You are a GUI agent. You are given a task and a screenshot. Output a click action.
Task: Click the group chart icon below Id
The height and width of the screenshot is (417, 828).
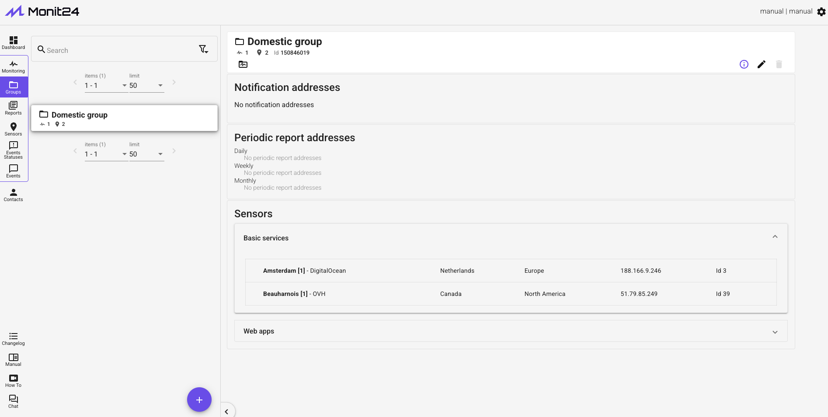[x=243, y=64]
